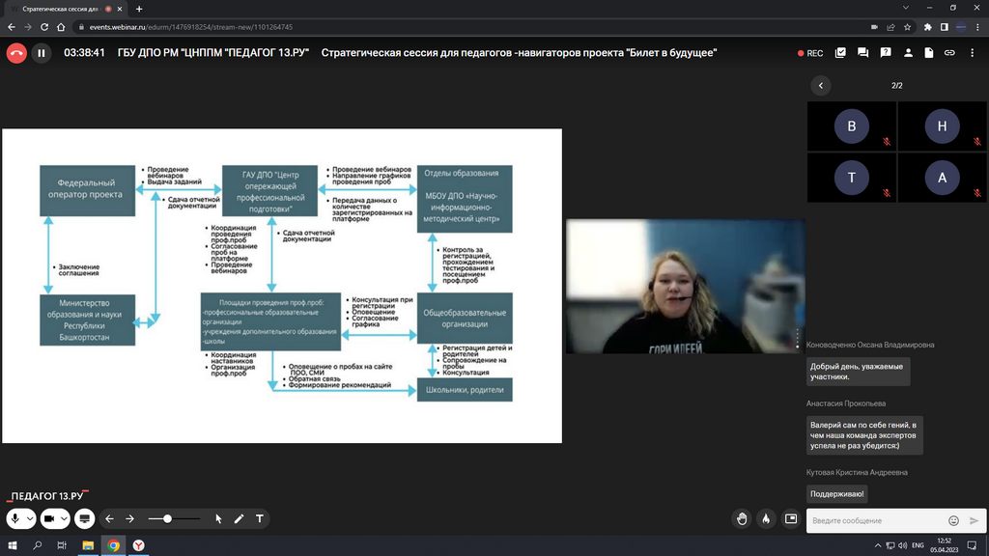The width and height of the screenshot is (989, 556).
Task: Go to the previous page of participant tiles
Action: point(821,86)
